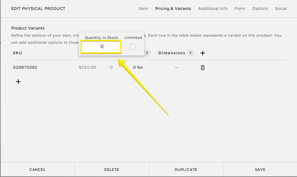The image size is (297, 177).
Task: Switch to the Item tab
Action: pos(143,9)
